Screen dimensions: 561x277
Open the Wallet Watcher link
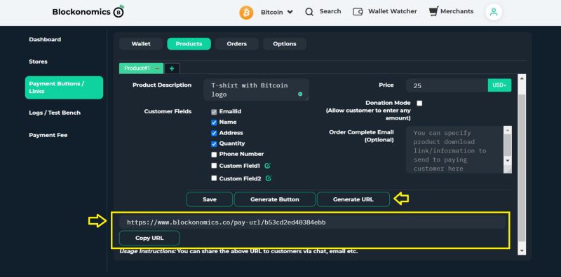pos(393,11)
